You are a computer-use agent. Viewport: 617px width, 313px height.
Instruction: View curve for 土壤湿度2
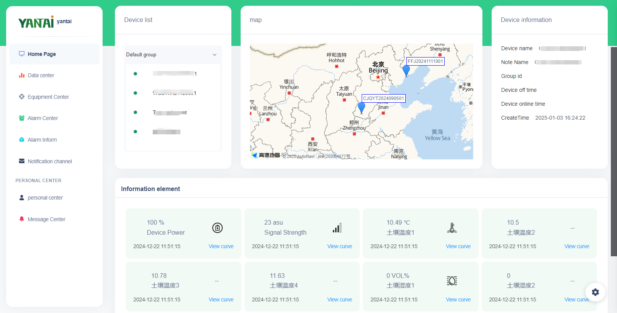click(x=577, y=299)
